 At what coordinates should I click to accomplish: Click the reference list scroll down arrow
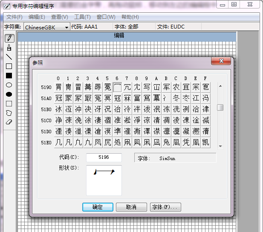pyautogui.click(x=220, y=146)
